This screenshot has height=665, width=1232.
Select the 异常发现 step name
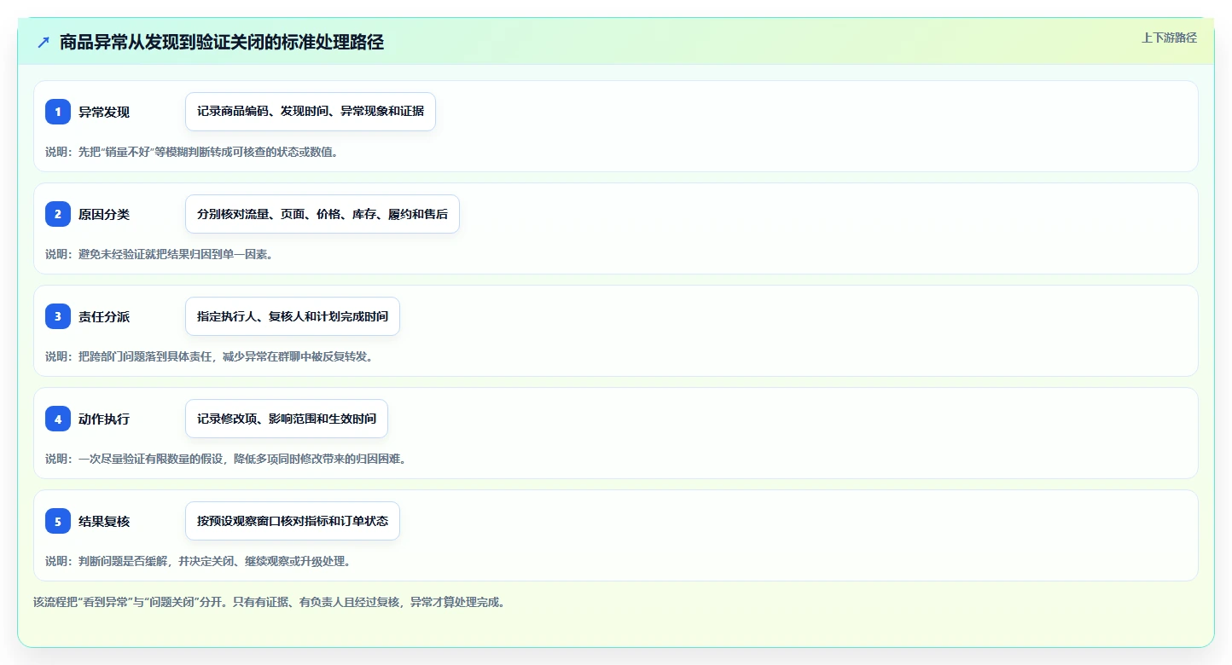[104, 112]
